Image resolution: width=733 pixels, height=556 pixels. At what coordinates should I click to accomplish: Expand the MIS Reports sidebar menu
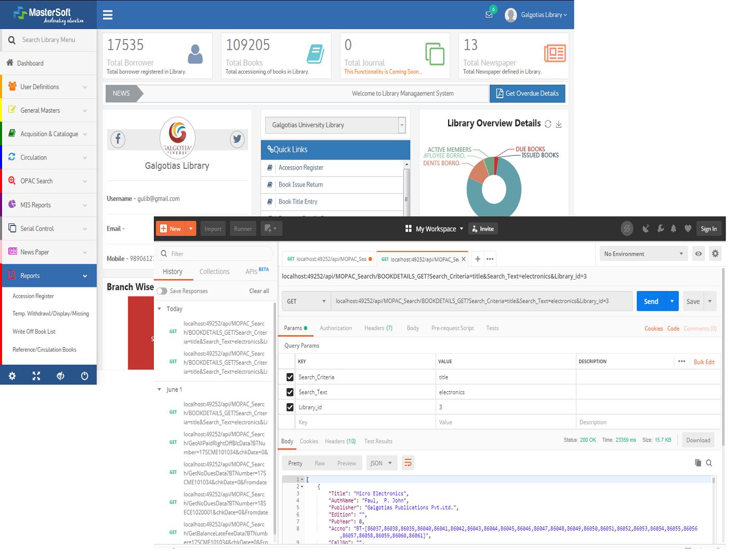coord(49,205)
